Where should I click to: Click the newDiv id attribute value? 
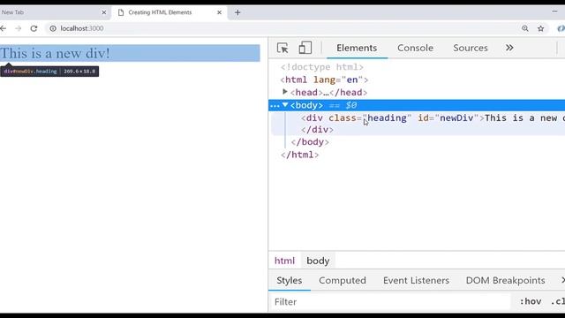tap(456, 117)
